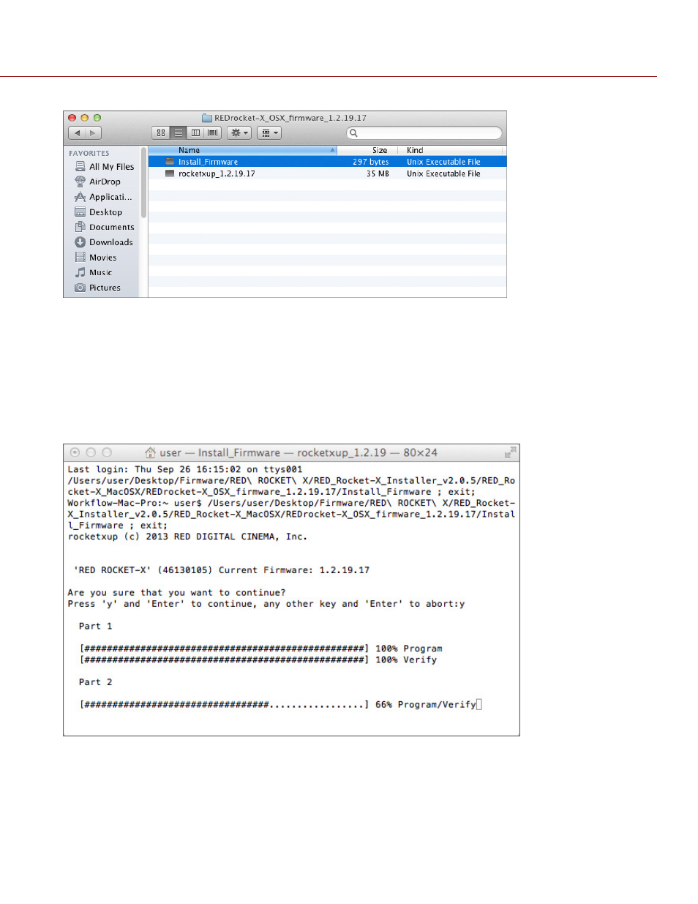698x904 pixels.
Task: Switch Finder to Cover Flow view
Action: [213, 133]
